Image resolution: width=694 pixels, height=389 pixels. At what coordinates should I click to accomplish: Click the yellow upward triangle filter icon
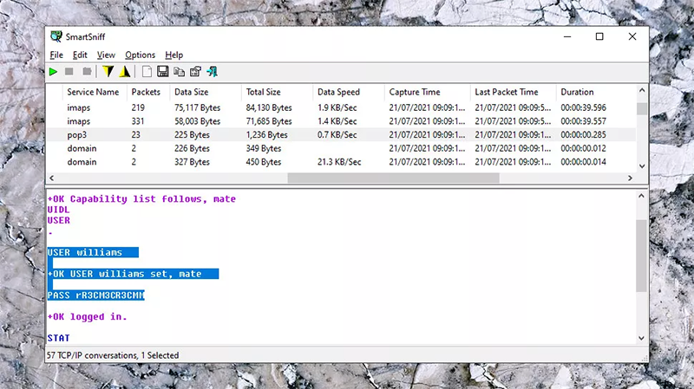tap(124, 72)
